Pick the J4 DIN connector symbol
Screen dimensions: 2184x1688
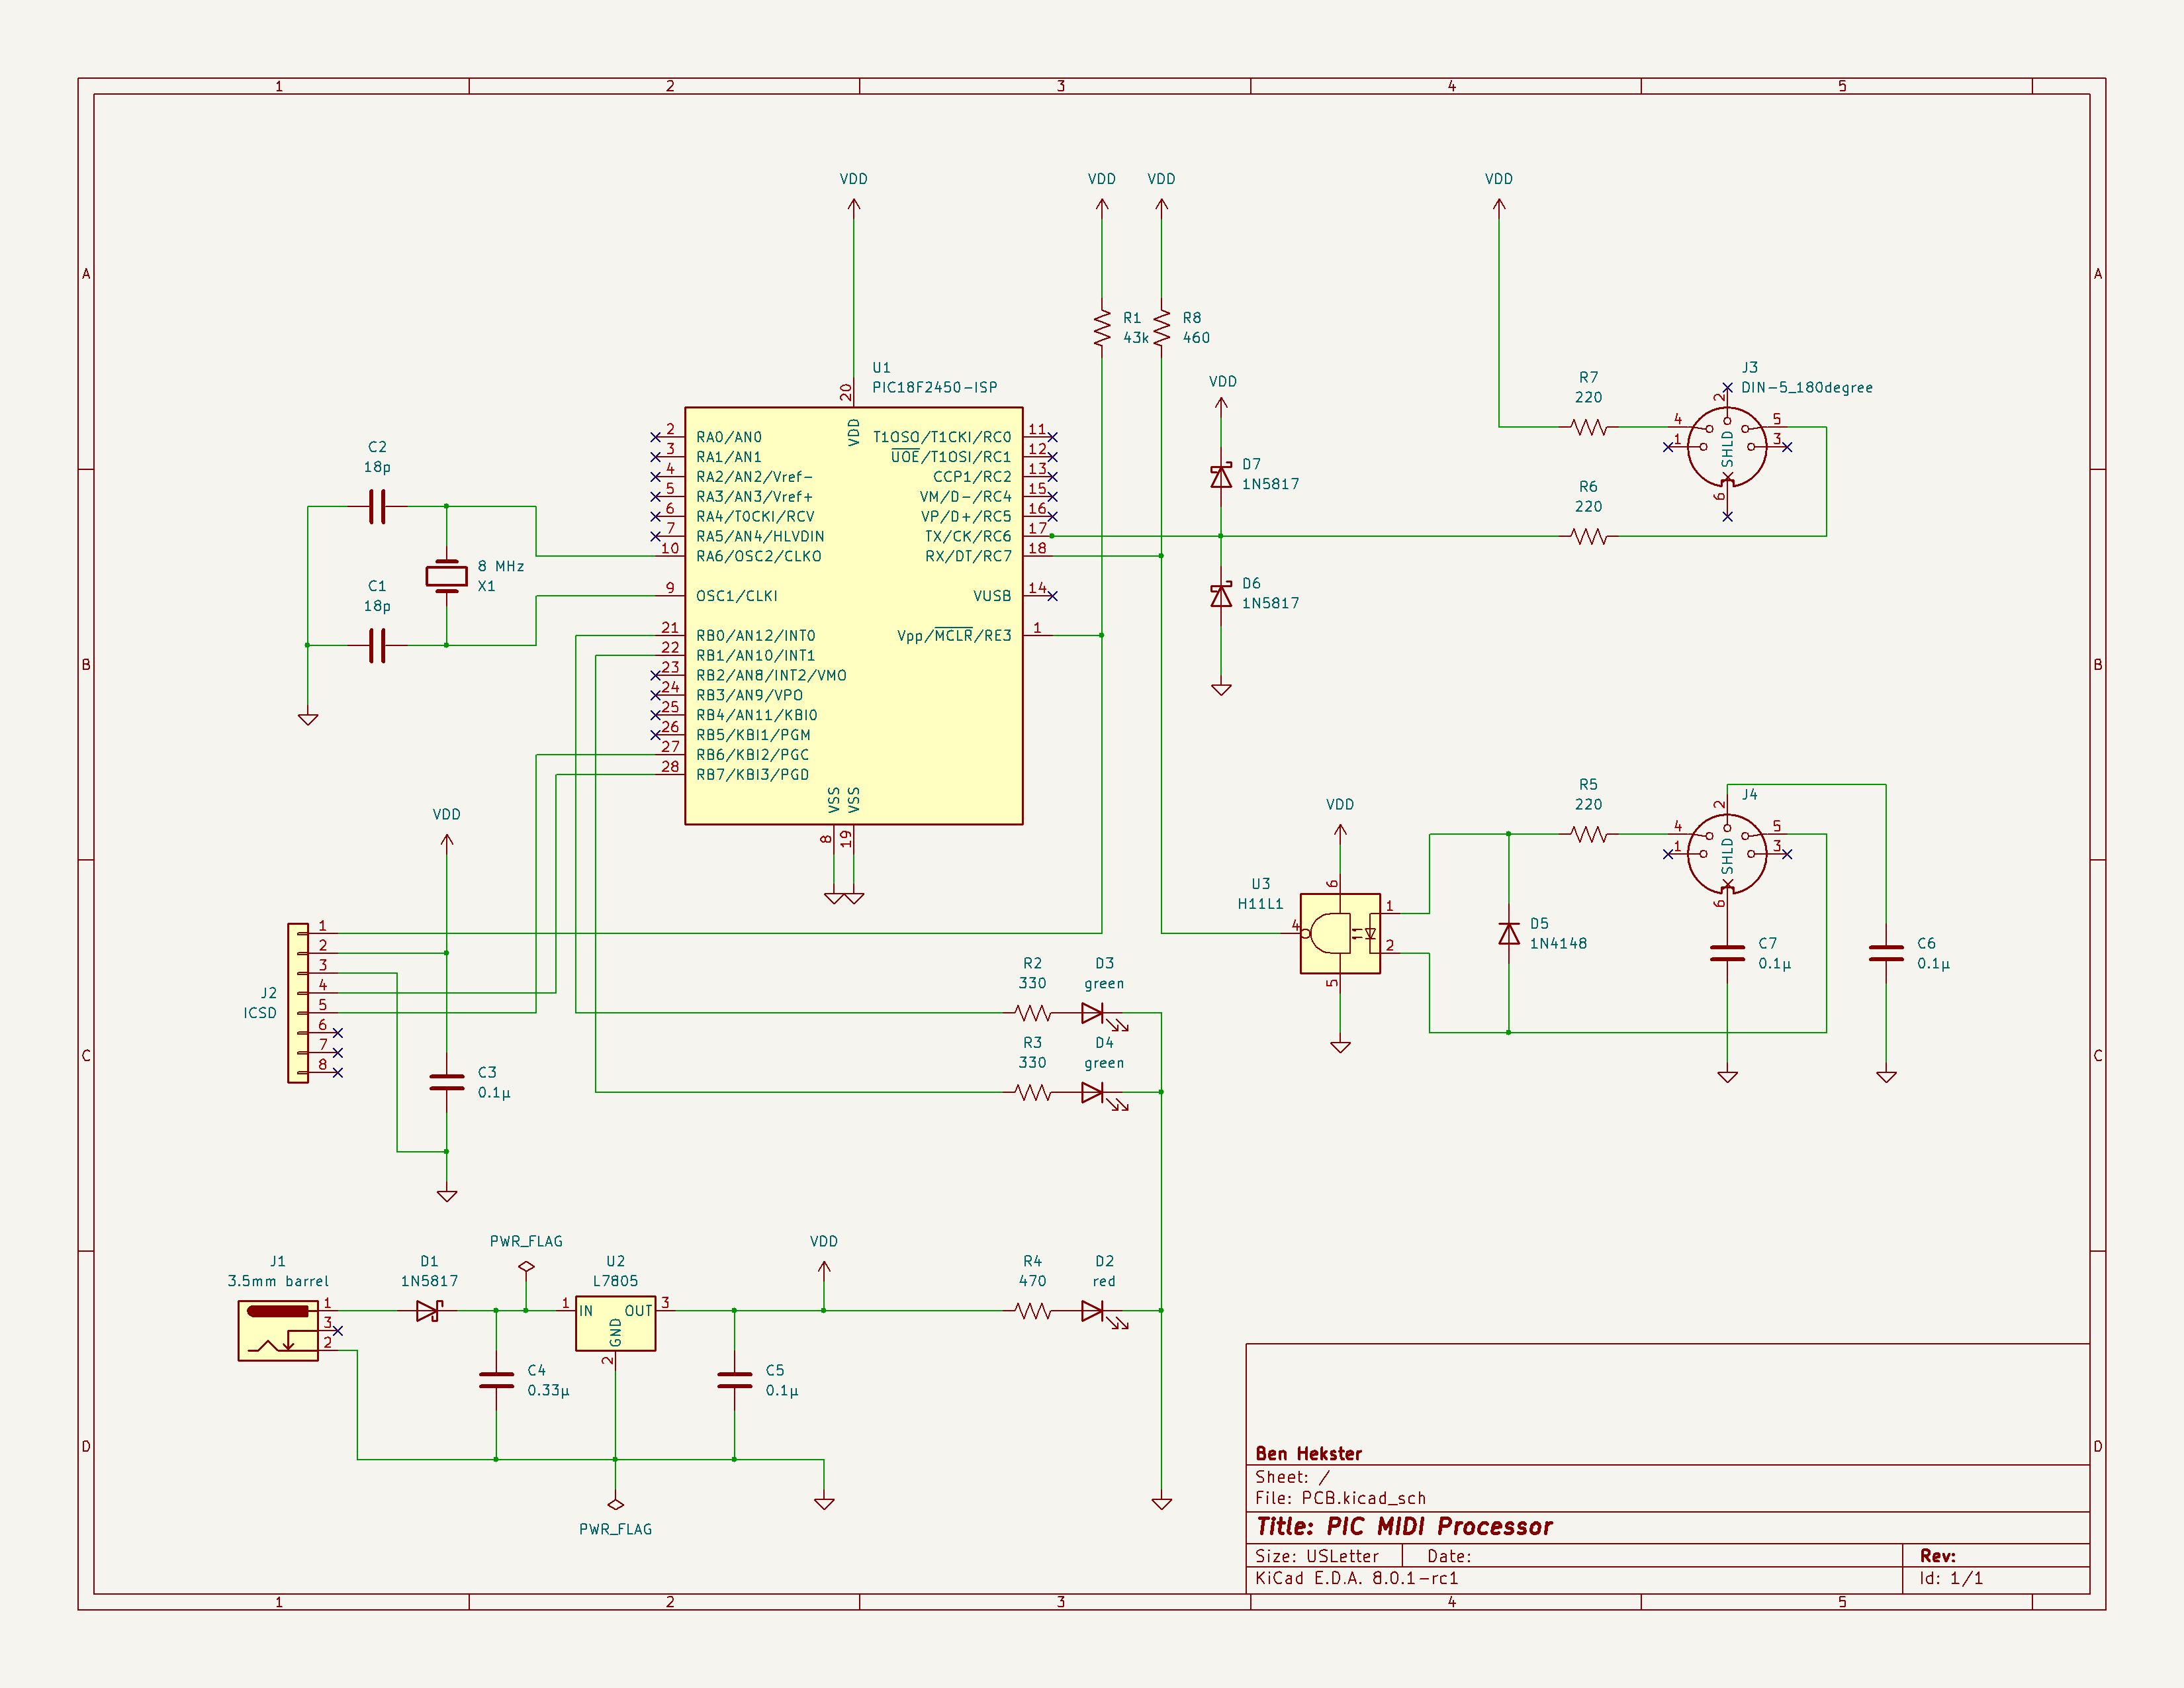click(x=1727, y=854)
